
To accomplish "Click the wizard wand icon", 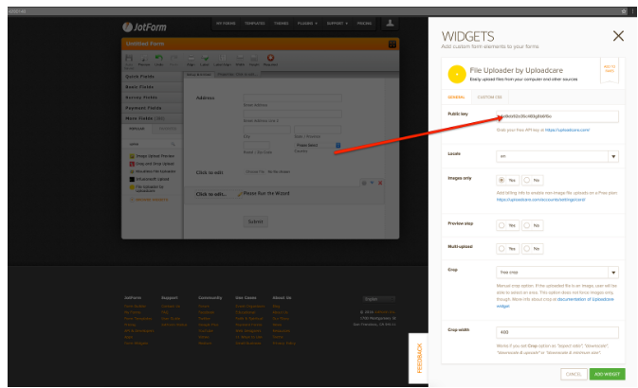I will pos(240,194).
